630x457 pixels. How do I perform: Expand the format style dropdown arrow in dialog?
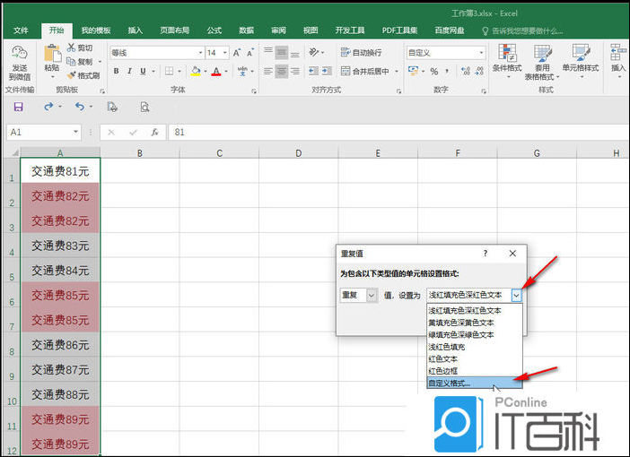click(517, 295)
